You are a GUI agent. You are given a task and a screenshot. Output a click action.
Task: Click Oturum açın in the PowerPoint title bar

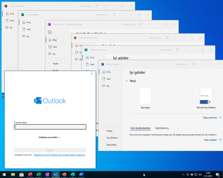[x=155, y=38]
